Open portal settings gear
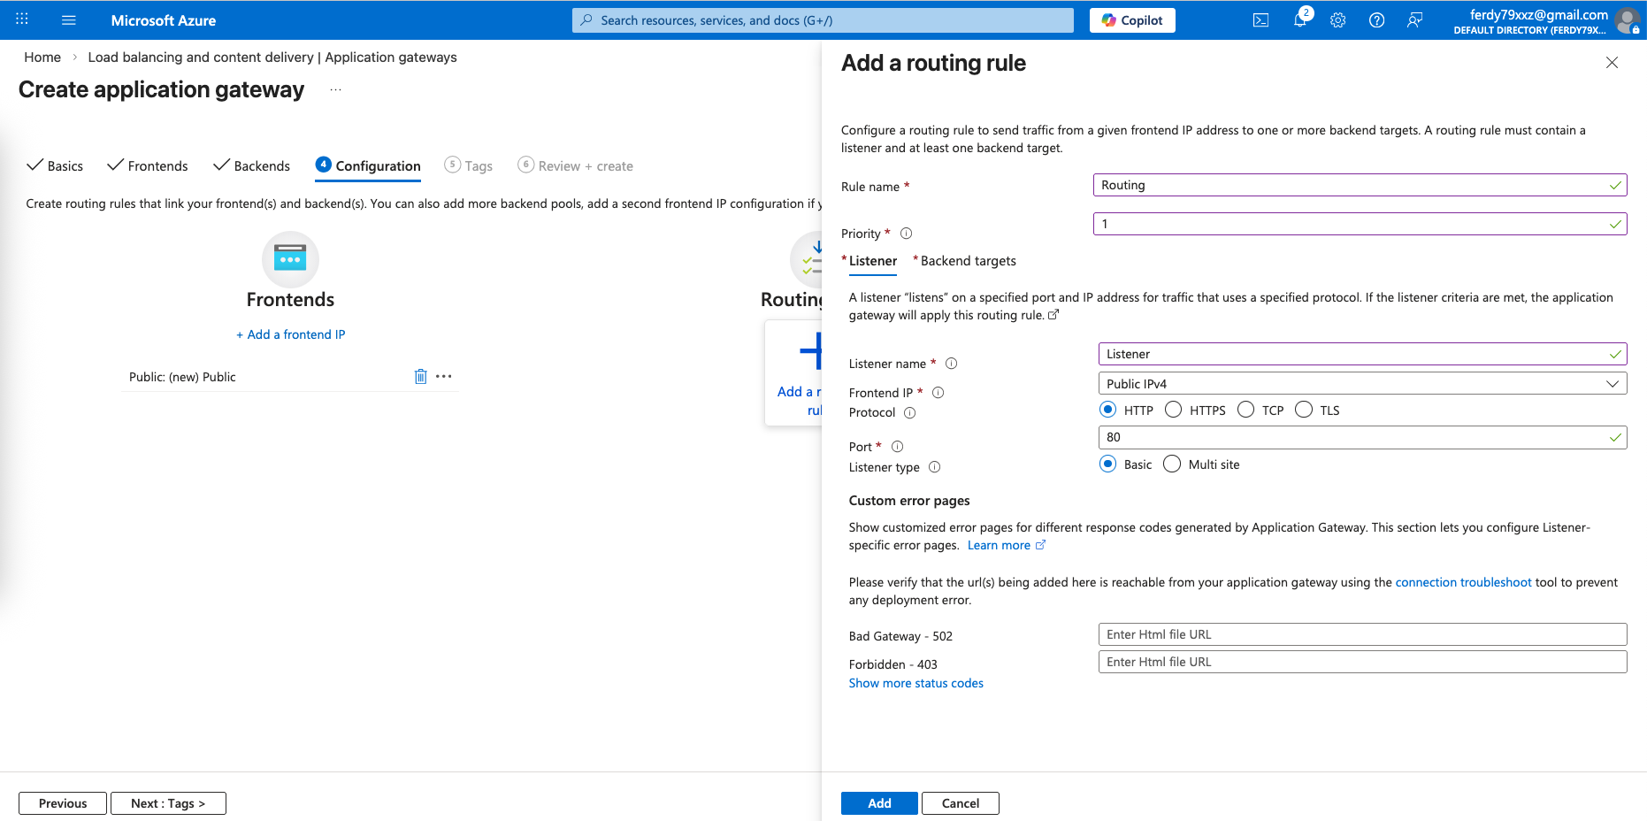The width and height of the screenshot is (1647, 821). 1337,20
